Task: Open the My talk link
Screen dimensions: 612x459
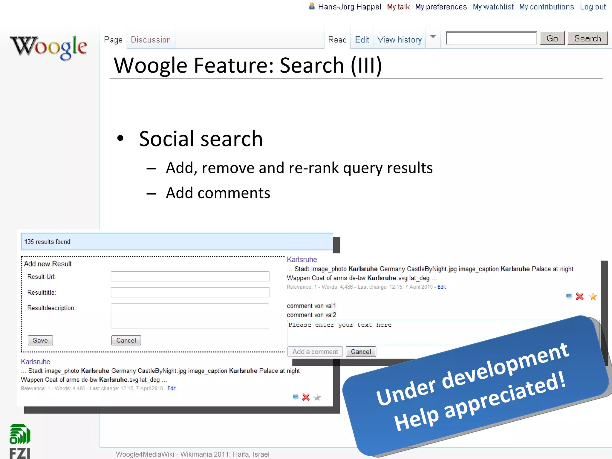Action: point(398,7)
